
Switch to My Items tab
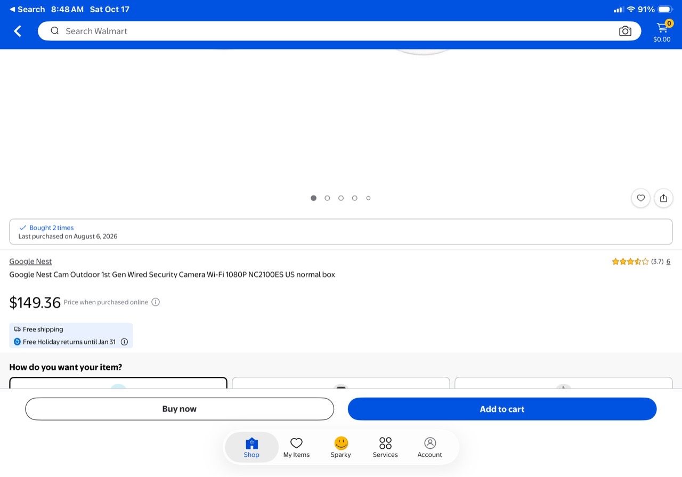tap(296, 447)
